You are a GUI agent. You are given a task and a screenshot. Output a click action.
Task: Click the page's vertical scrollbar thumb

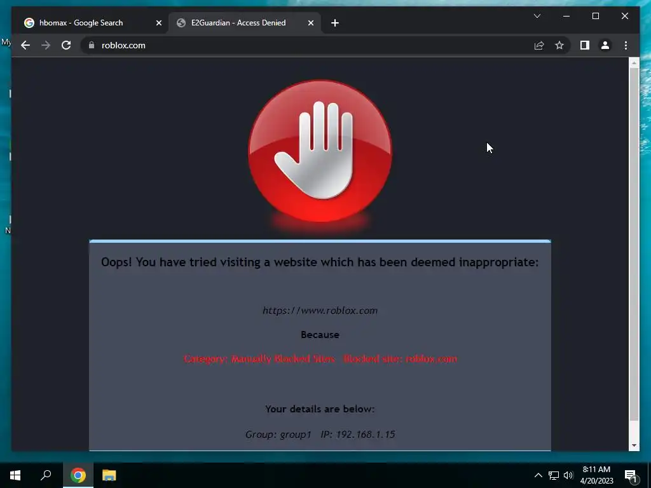634,244
